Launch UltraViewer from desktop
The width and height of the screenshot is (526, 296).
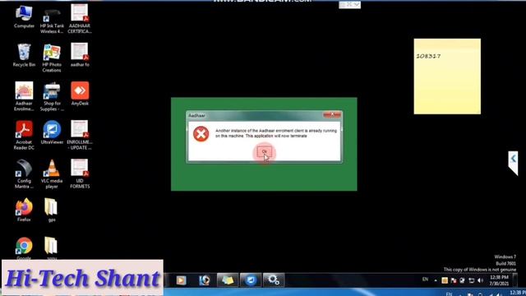pyautogui.click(x=52, y=132)
